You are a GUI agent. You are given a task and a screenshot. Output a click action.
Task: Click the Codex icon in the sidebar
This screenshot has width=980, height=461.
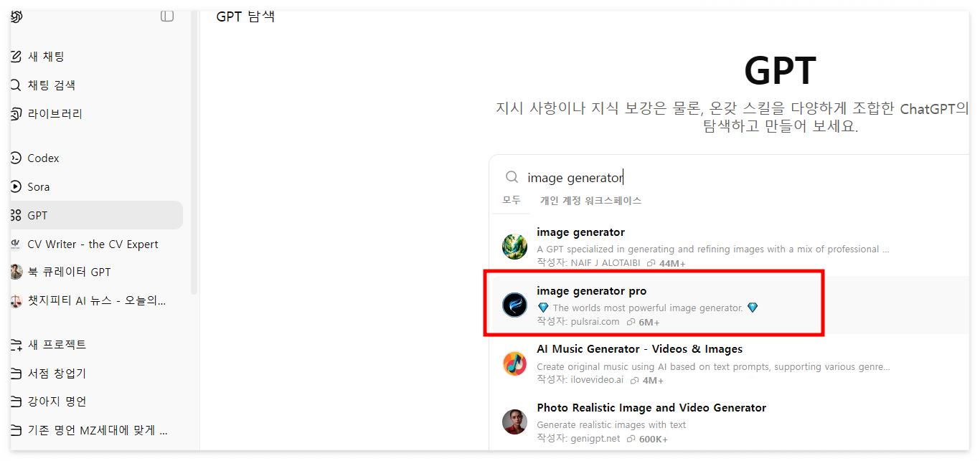point(16,158)
